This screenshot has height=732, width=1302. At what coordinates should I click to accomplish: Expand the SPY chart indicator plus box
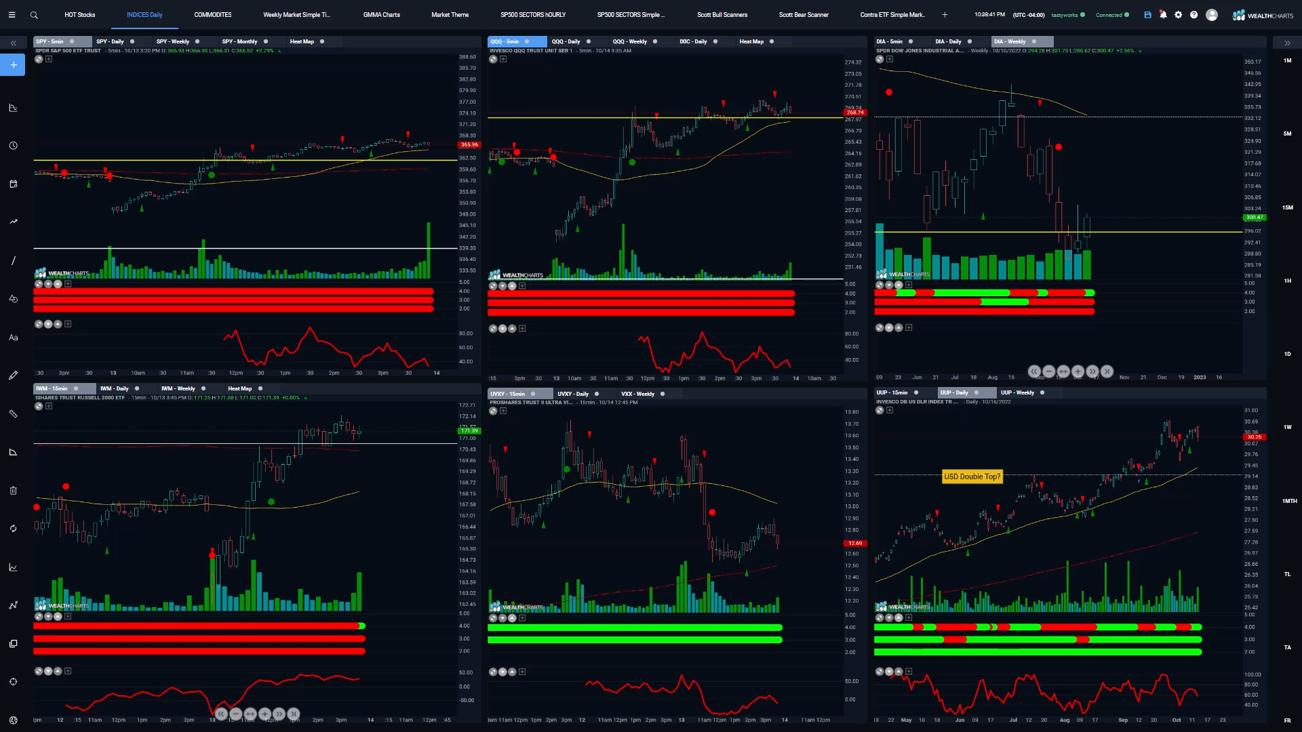tap(49, 59)
